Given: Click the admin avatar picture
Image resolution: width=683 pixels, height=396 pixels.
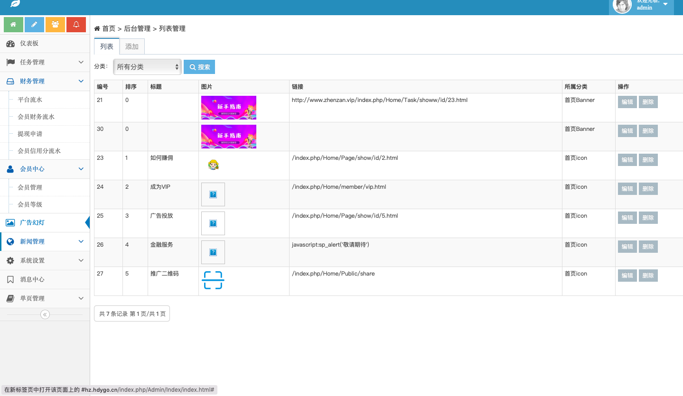Looking at the screenshot, I should pyautogui.click(x=622, y=5).
